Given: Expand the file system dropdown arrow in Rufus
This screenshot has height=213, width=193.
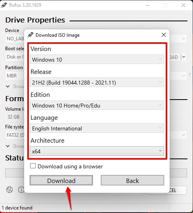Looking at the screenshot, I should [x=184, y=135].
